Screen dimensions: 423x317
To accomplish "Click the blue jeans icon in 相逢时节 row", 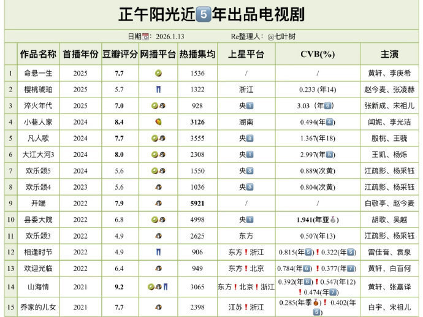I will coord(158,252).
